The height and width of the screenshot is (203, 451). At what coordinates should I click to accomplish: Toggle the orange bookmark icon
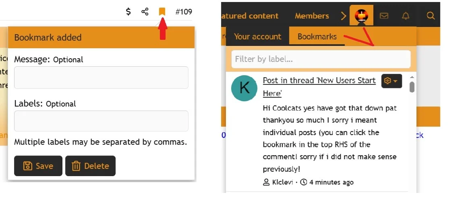point(162,12)
